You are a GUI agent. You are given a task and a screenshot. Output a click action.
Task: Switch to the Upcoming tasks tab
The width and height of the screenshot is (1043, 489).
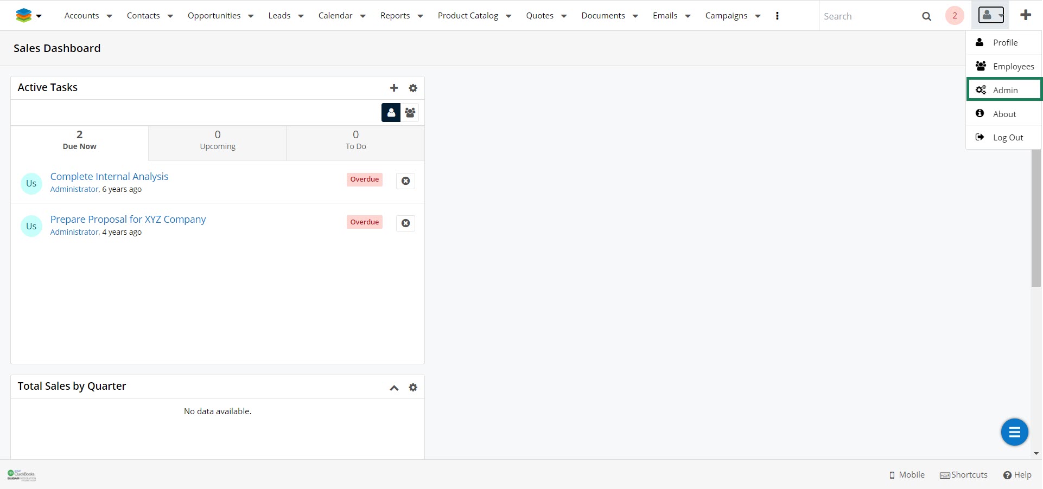tap(218, 140)
